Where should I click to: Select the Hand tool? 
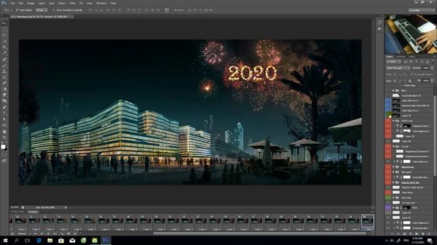(4, 131)
